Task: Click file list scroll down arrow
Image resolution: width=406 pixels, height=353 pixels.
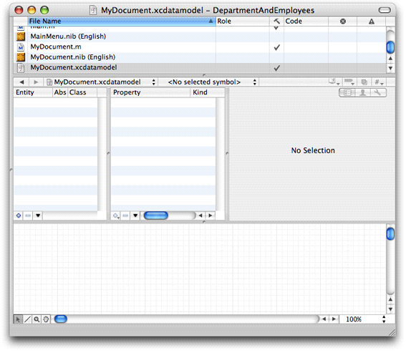Action: tap(390, 68)
